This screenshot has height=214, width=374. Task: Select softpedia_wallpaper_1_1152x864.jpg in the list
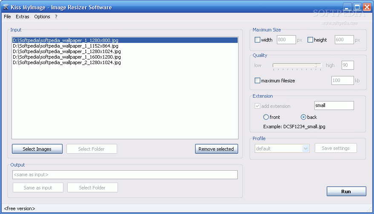point(125,46)
